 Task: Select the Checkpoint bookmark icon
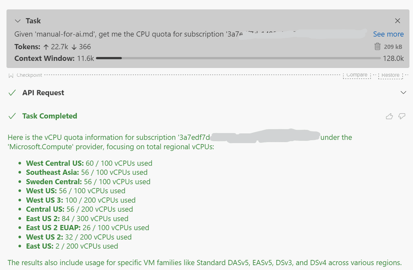pos(11,75)
